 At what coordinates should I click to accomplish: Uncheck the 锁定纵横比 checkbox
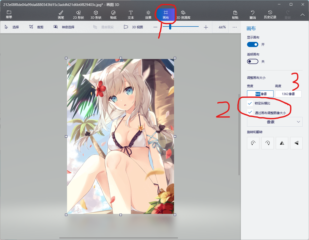coord(250,103)
